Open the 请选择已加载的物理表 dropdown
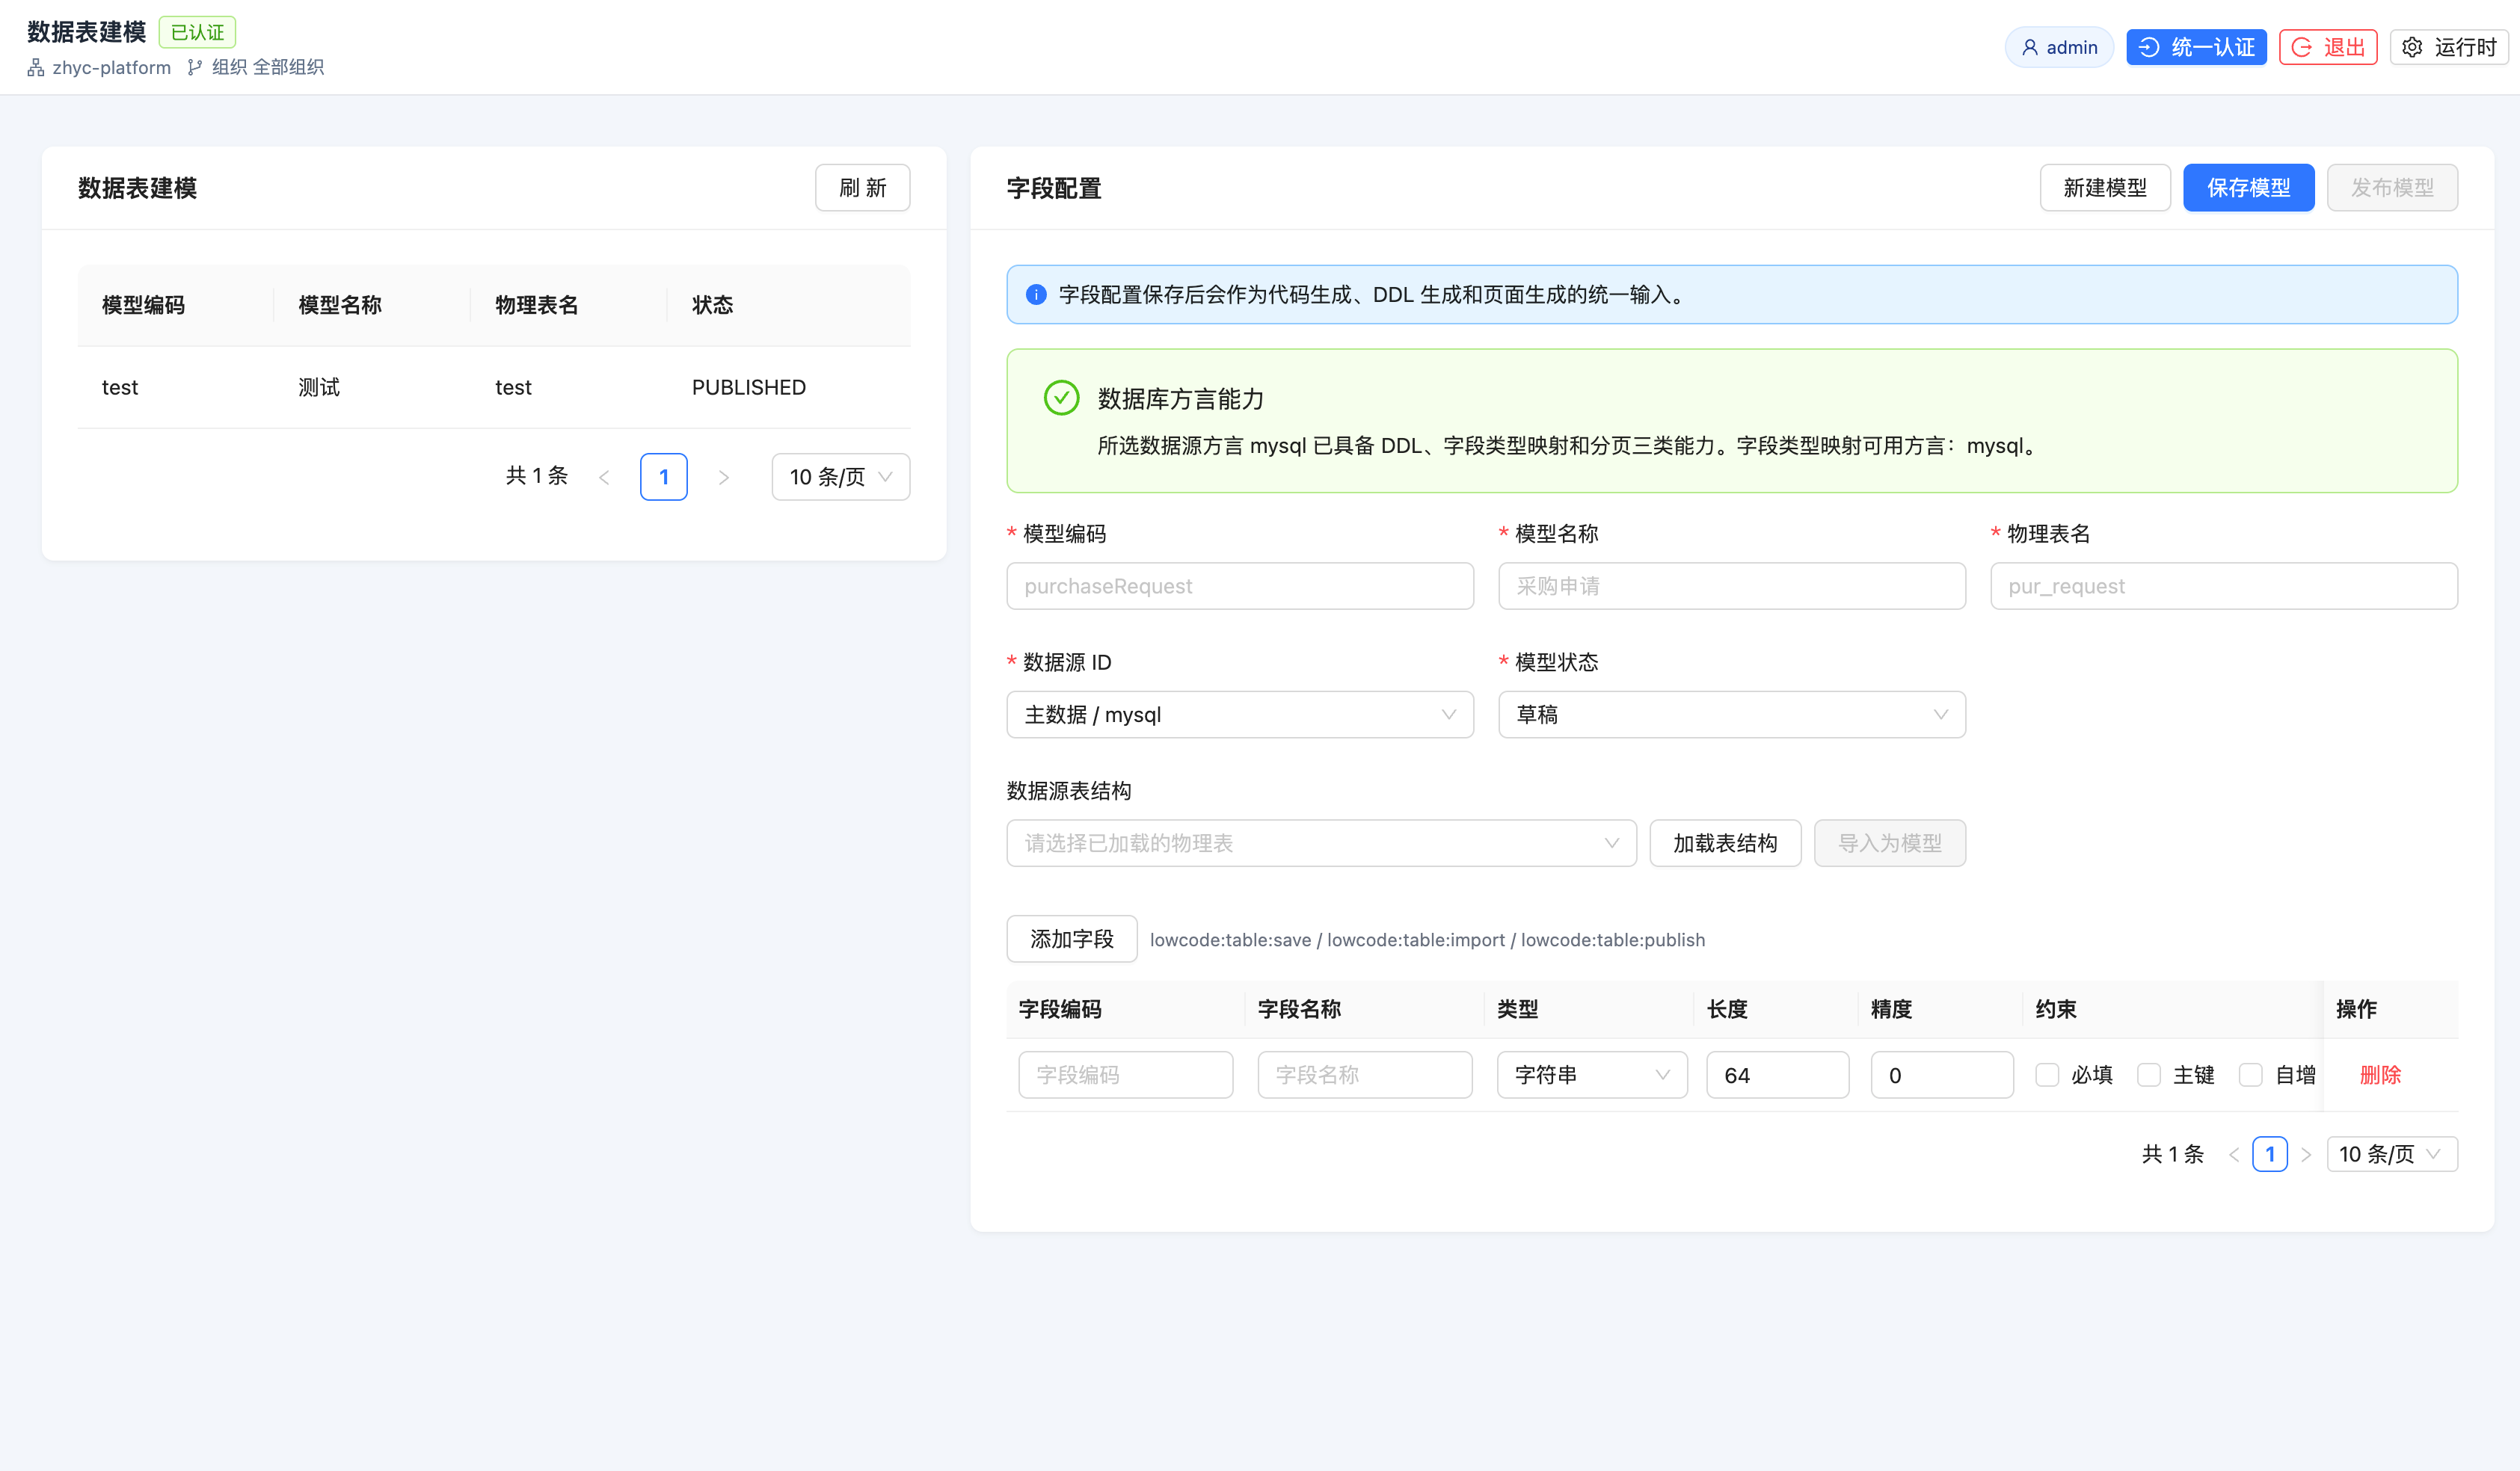The image size is (2520, 1471). (x=1321, y=843)
